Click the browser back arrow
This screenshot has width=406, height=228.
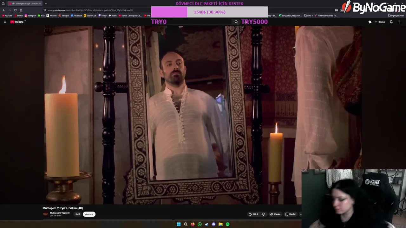tap(4, 10)
